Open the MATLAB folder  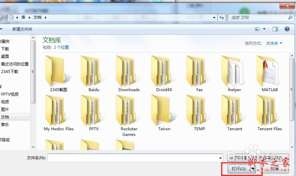tap(269, 70)
